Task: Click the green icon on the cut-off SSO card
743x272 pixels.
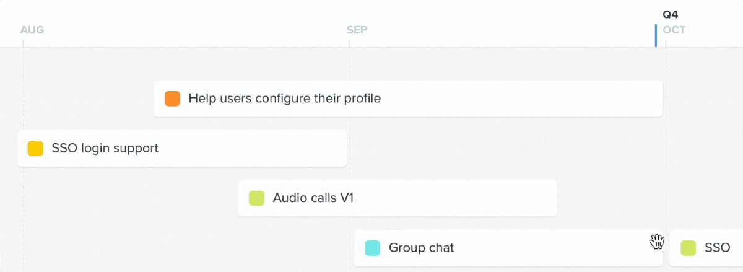Action: click(689, 248)
